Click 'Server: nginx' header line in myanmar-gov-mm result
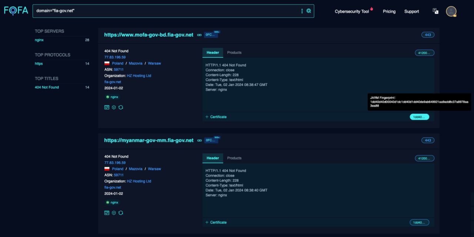Image resolution: width=474 pixels, height=237 pixels. [216, 195]
